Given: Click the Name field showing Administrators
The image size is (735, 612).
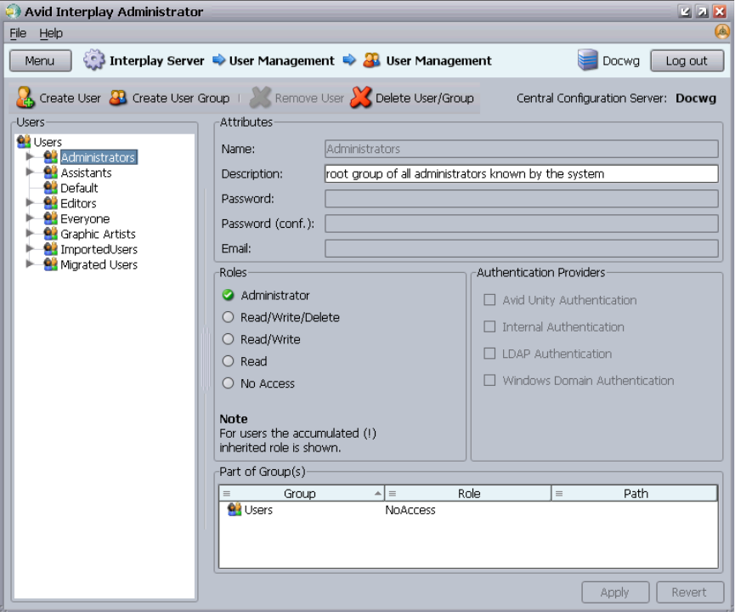Looking at the screenshot, I should (521, 149).
